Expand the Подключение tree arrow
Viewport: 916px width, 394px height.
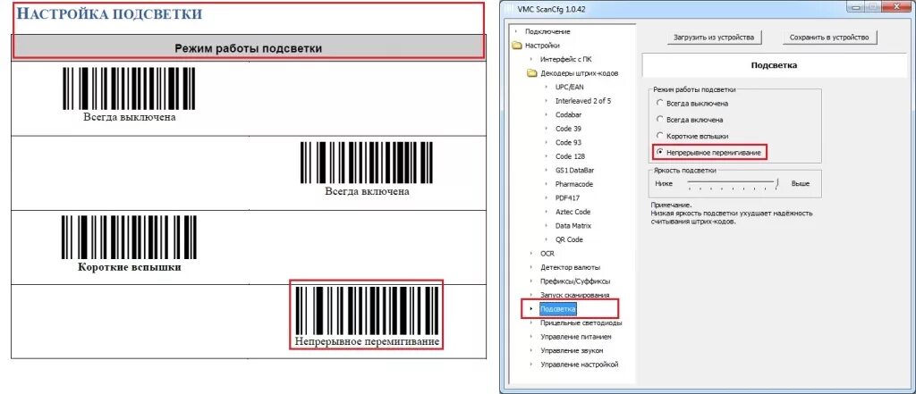point(516,31)
